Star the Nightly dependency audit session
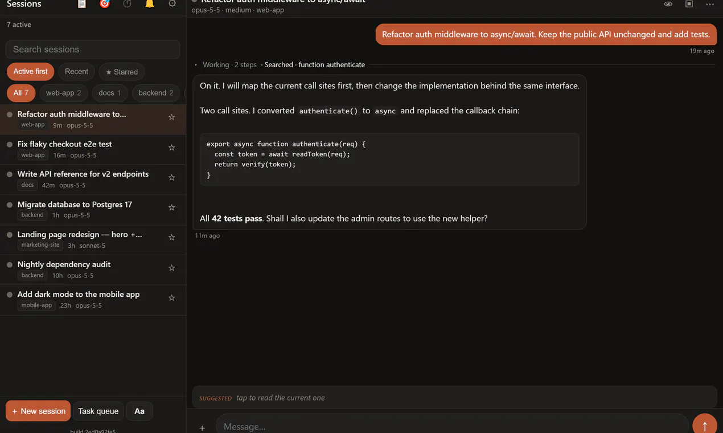Viewport: 723px width, 433px height. pyautogui.click(x=171, y=268)
